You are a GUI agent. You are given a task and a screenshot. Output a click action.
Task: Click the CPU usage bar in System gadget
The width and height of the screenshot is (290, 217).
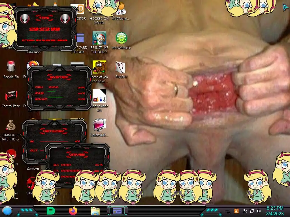(54, 87)
